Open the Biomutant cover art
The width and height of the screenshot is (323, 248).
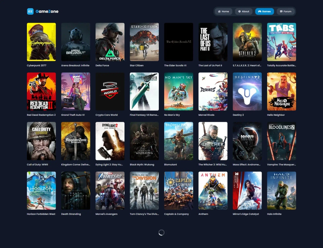click(x=179, y=141)
